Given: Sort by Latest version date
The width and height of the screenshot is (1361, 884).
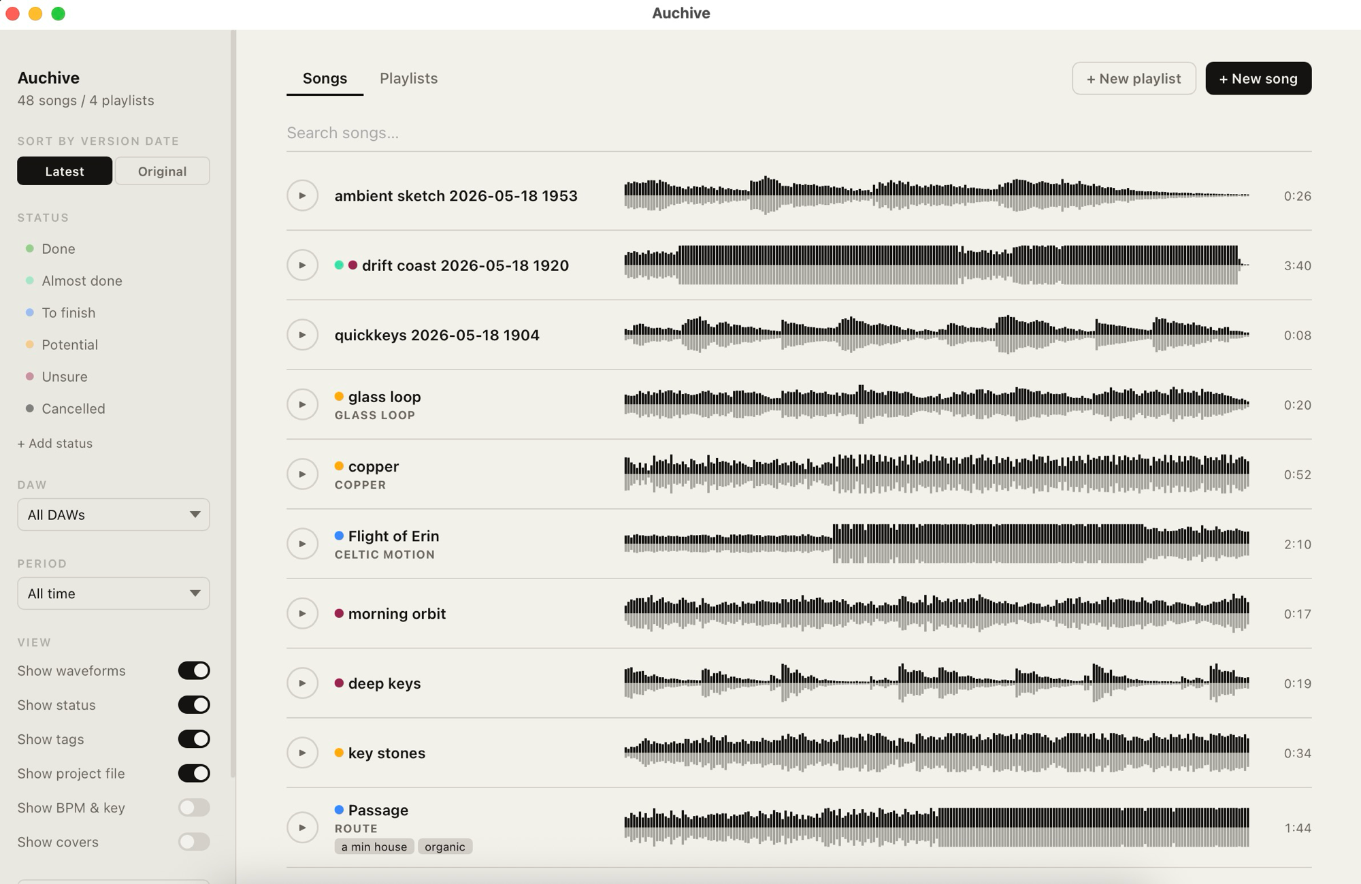Looking at the screenshot, I should click(65, 171).
